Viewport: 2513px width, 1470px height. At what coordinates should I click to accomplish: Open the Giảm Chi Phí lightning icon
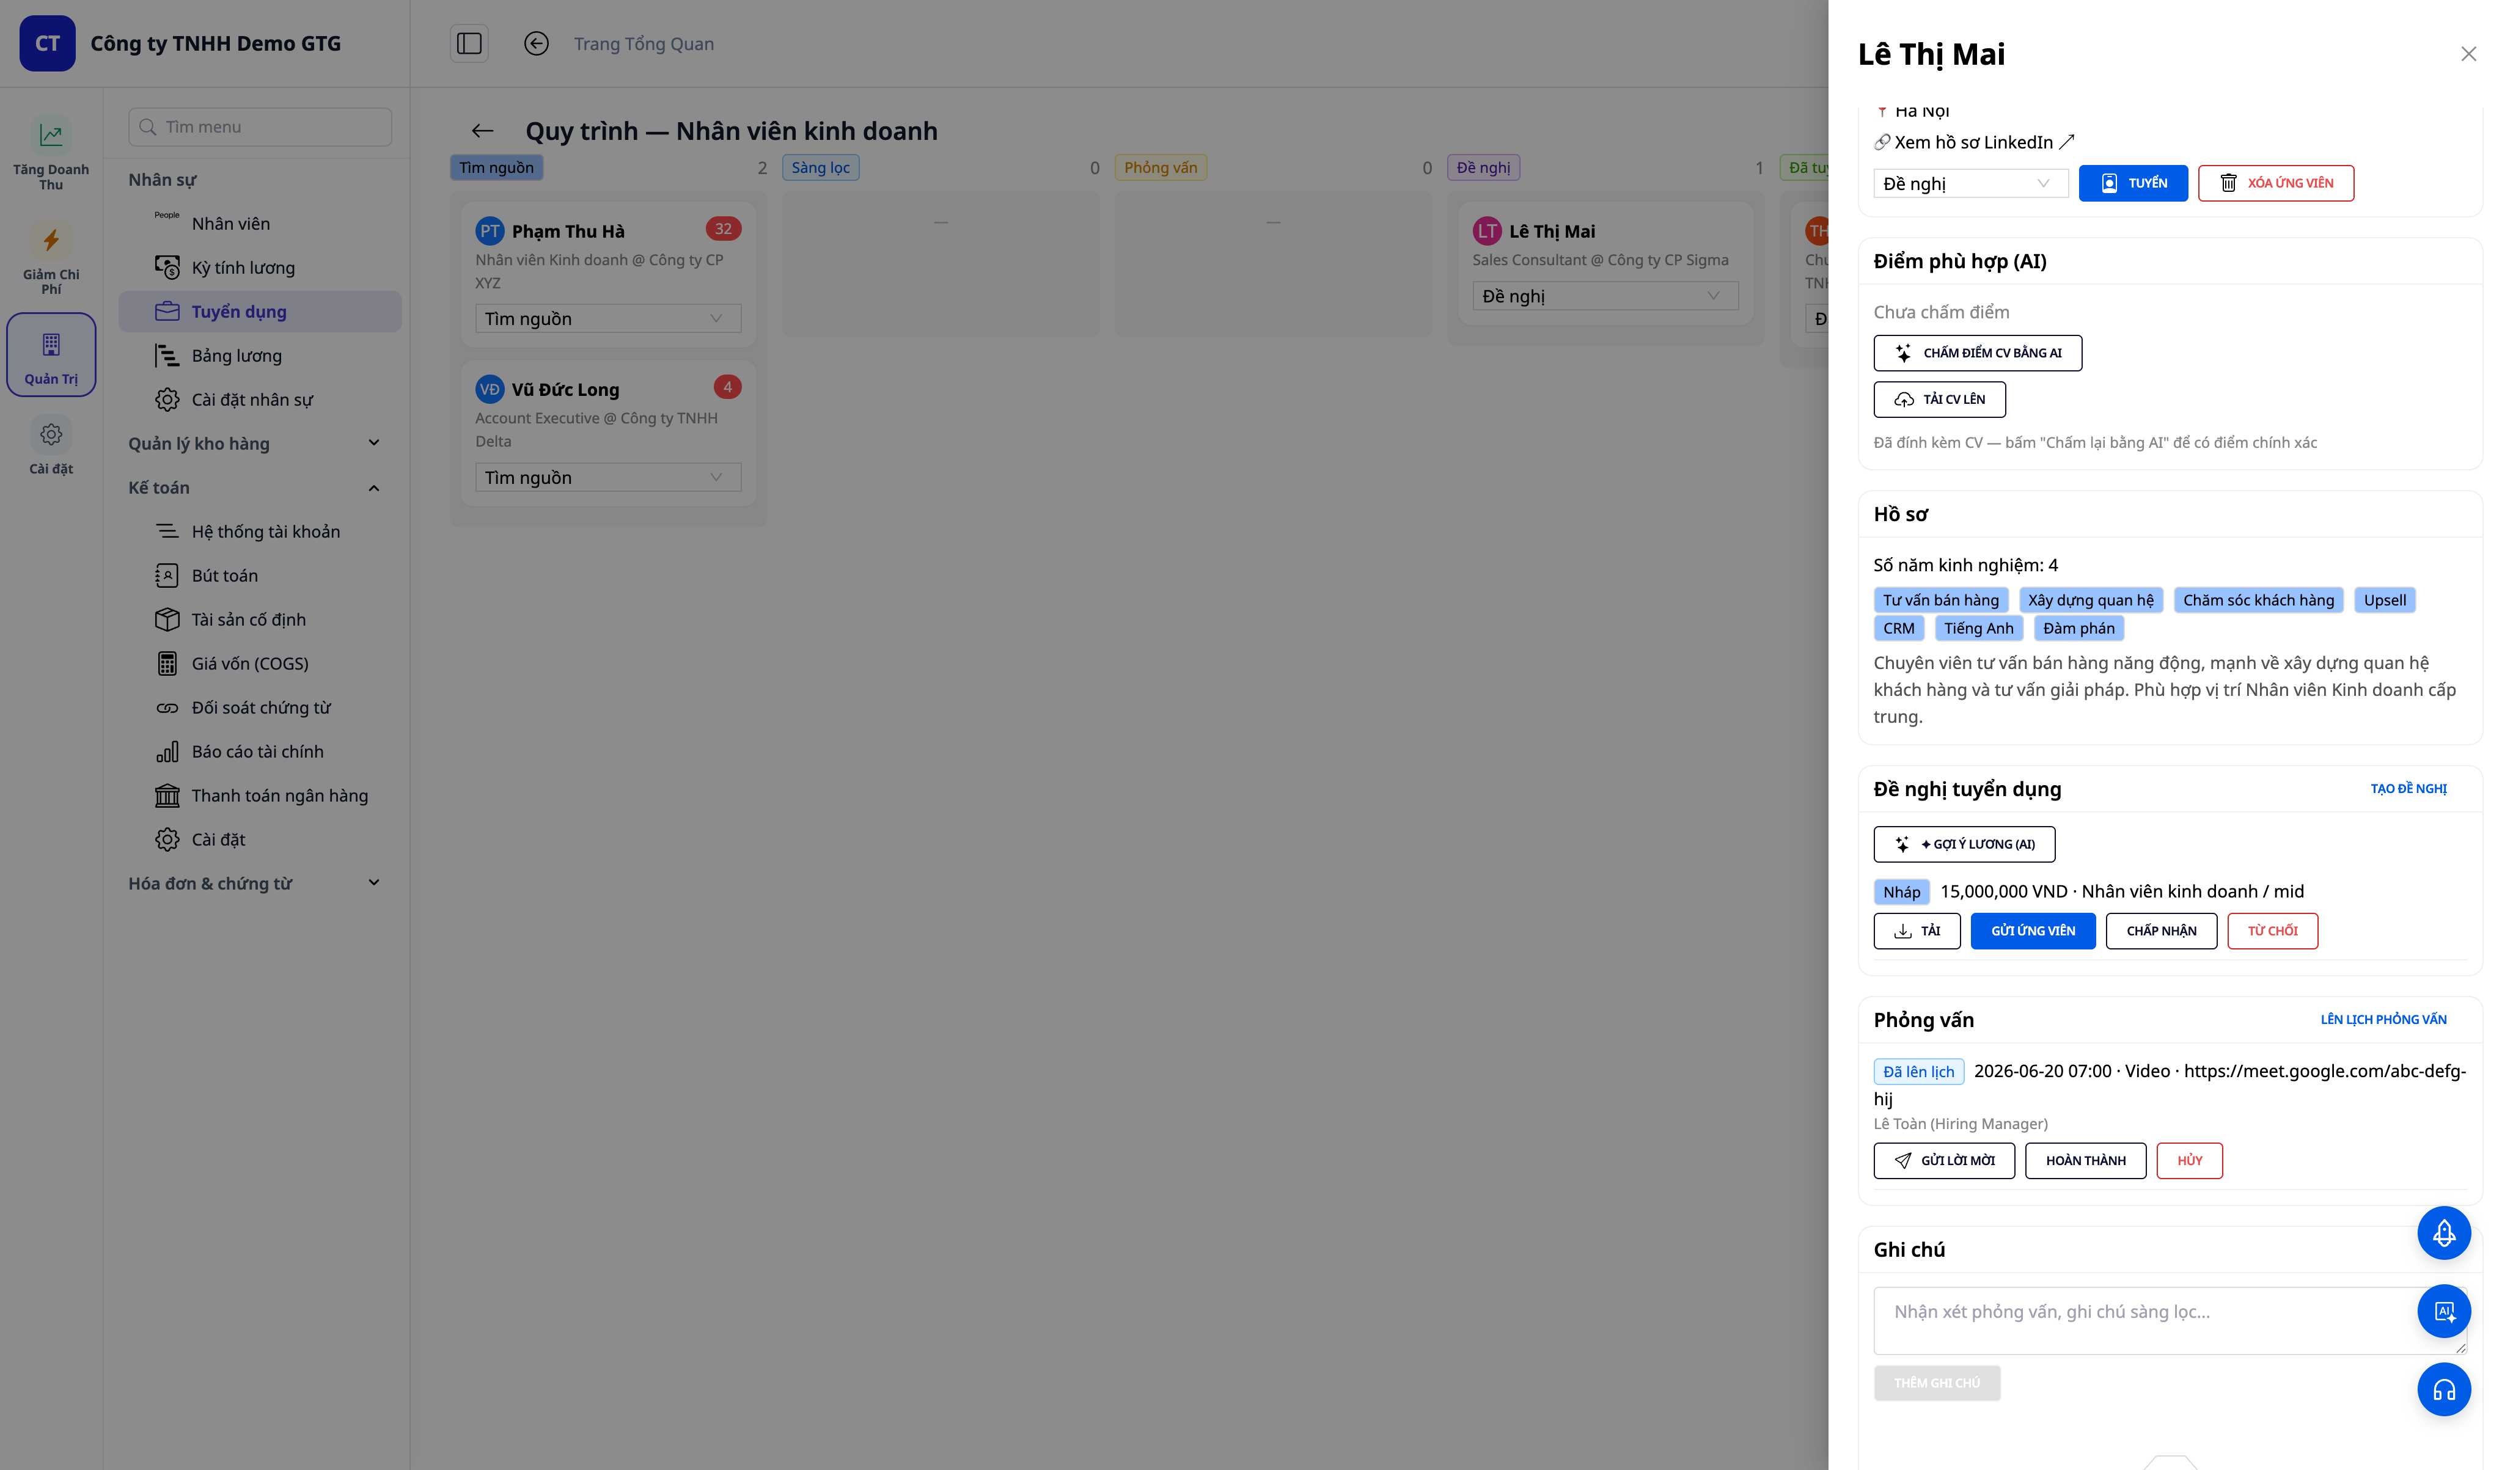point(51,240)
